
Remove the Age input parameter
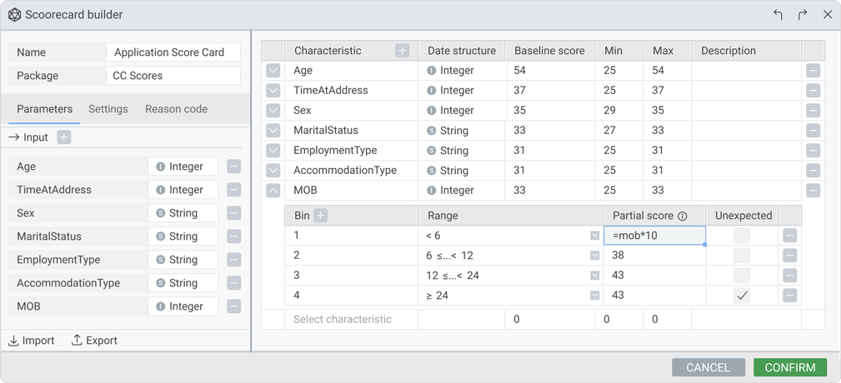tap(234, 167)
